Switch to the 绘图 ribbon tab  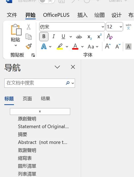point(99,15)
